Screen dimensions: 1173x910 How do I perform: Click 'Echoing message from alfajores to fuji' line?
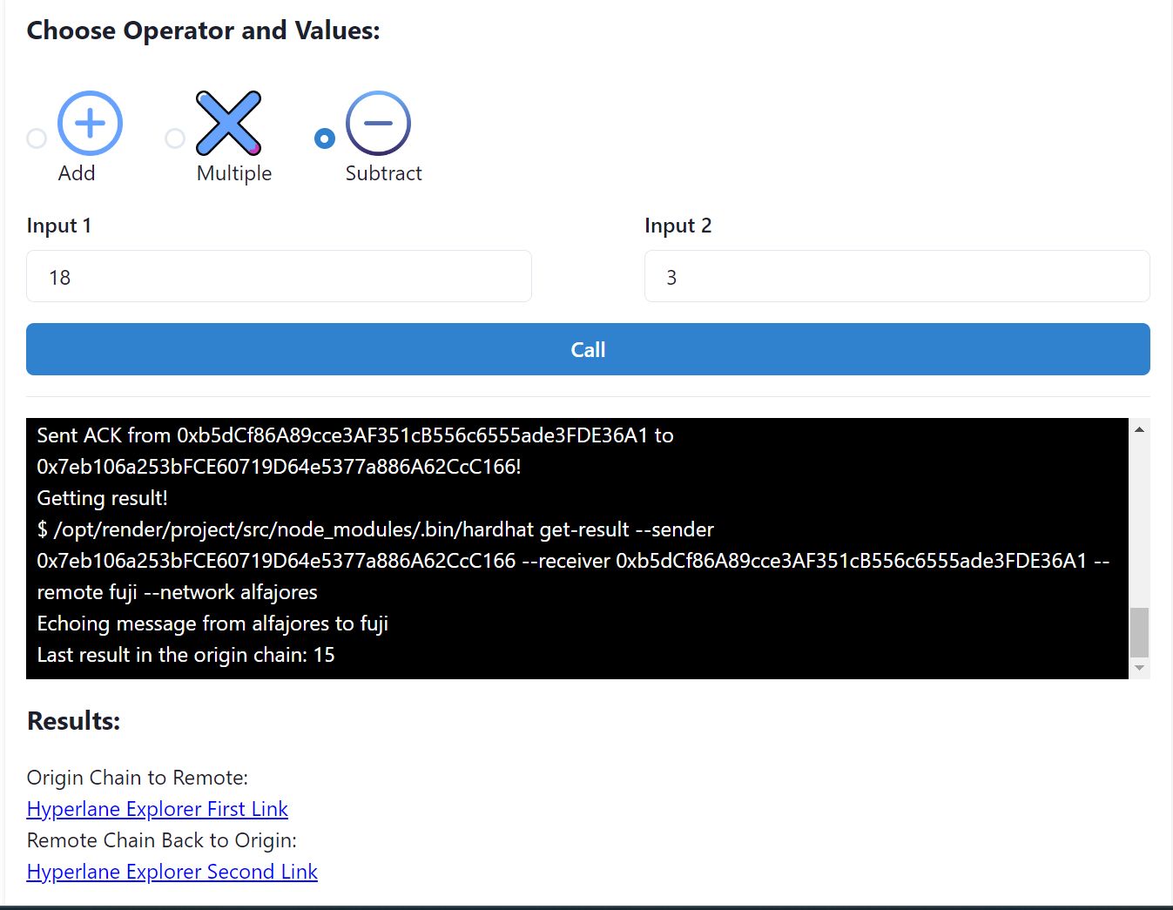click(x=212, y=624)
